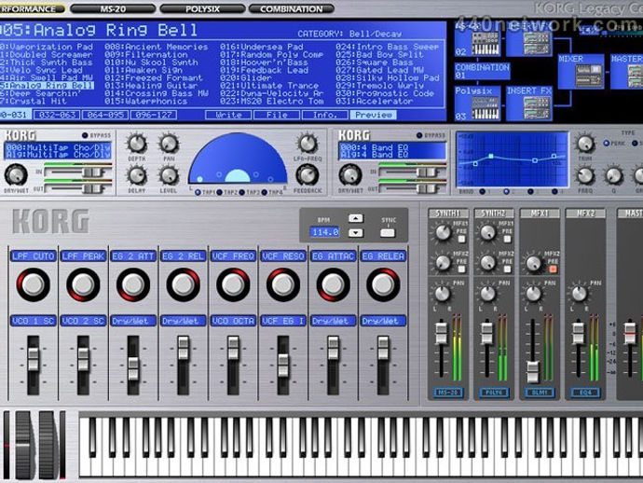Open the DLMT label on the MFX1 channel
The height and width of the screenshot is (483, 643).
[540, 393]
